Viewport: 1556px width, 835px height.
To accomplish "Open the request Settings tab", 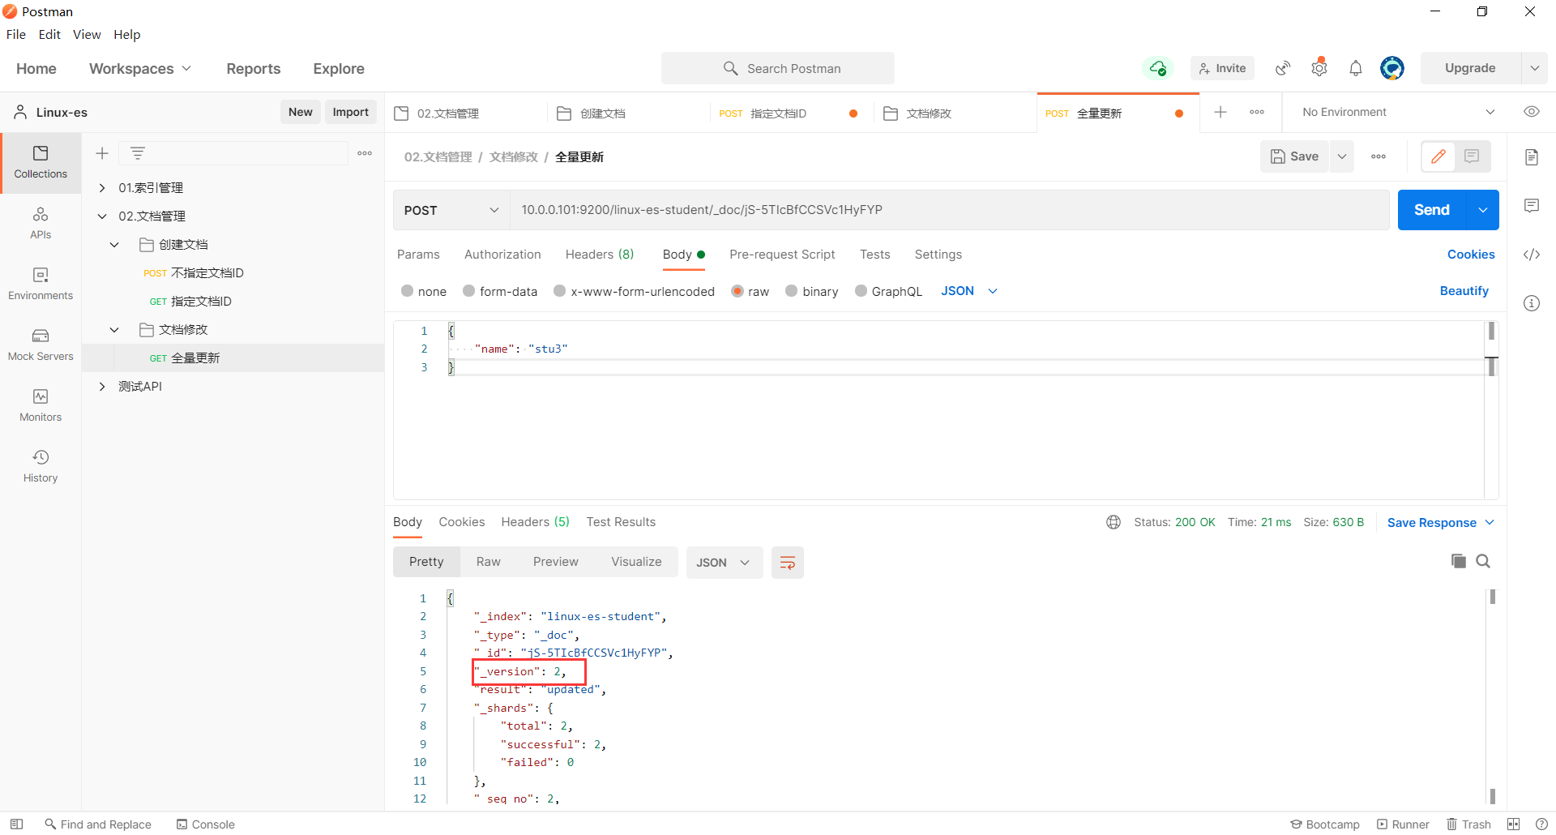I will [x=938, y=255].
